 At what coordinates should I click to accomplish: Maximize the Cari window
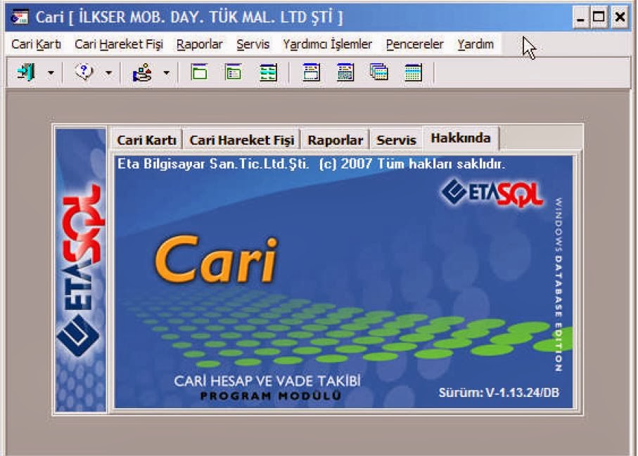pos(599,17)
